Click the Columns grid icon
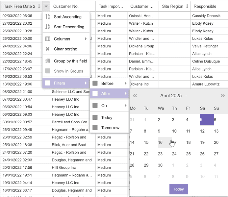 click(x=48, y=39)
